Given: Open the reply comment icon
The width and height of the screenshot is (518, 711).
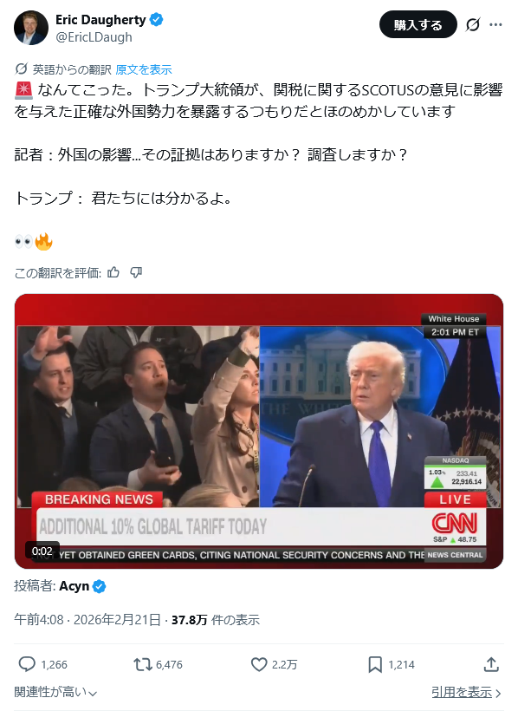Looking at the screenshot, I should click(27, 664).
